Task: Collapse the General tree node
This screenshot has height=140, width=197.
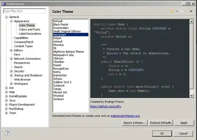Action: pyautogui.click(x=6, y=17)
